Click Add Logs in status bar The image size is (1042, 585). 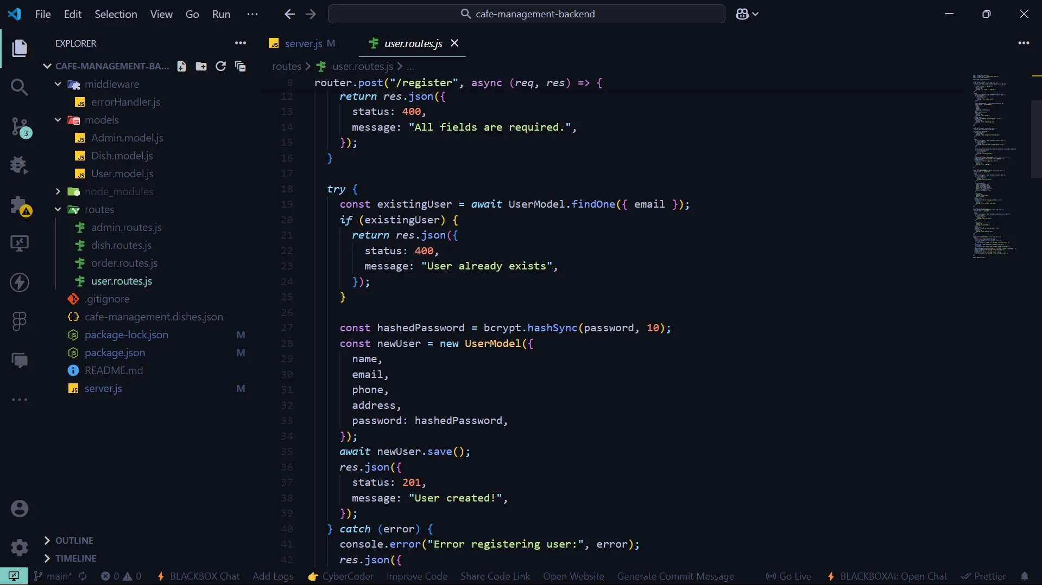273,576
